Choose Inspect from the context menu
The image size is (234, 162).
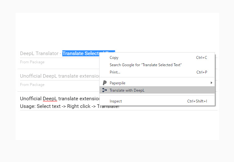tap(157, 101)
